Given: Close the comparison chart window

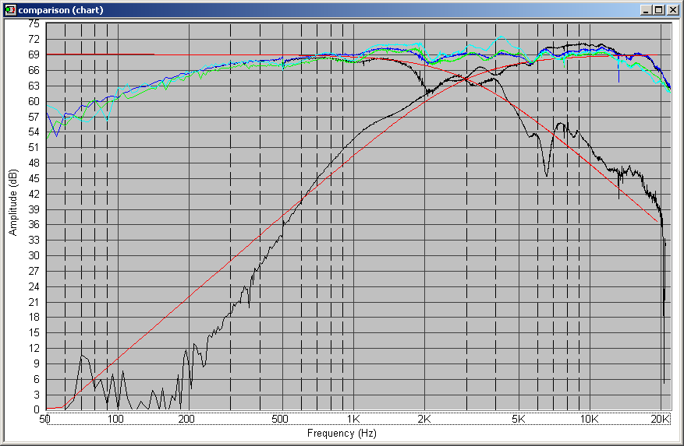Looking at the screenshot, I should point(673,10).
